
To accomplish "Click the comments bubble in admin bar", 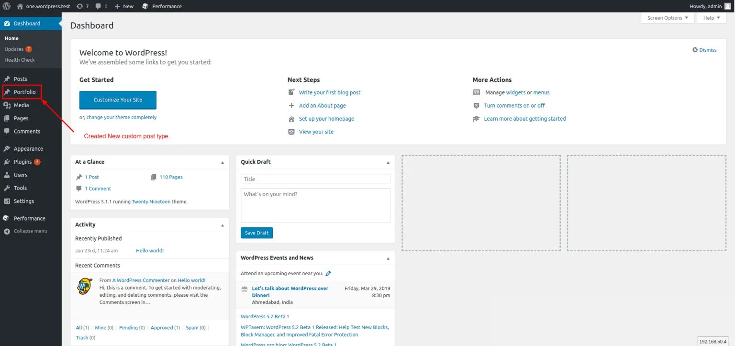I will tap(98, 6).
